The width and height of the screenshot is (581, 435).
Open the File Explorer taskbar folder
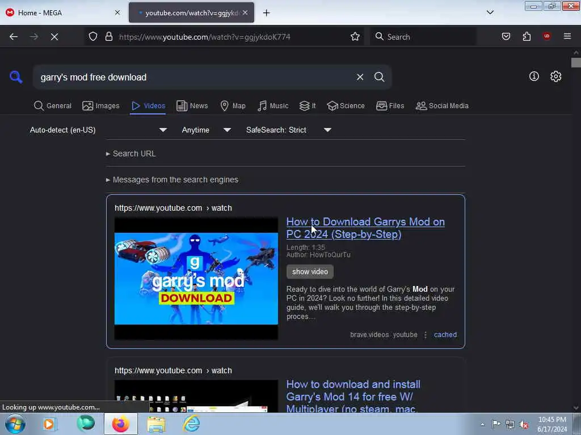(x=157, y=424)
